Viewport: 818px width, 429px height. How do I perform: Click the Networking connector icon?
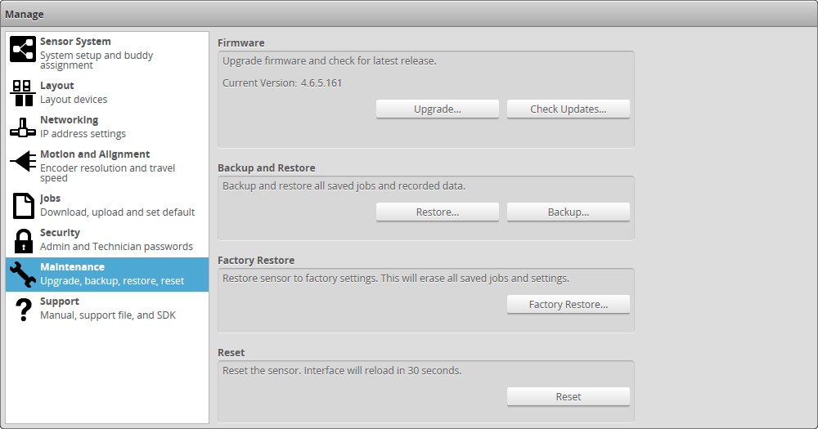(23, 127)
